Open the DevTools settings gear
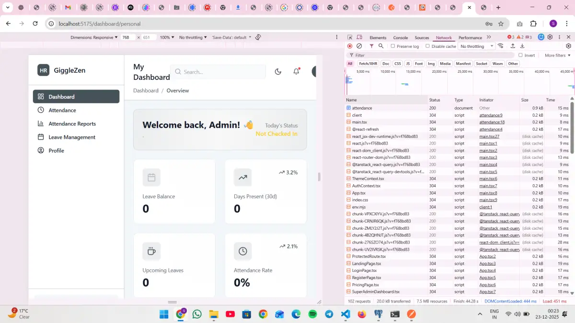This screenshot has height=323, width=575. pos(550,37)
